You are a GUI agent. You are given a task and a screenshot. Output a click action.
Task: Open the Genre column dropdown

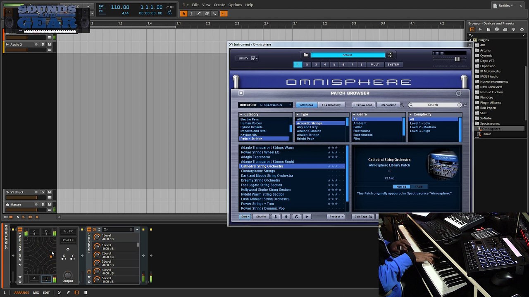point(379,115)
